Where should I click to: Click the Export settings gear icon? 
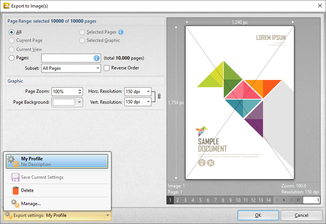(9, 215)
